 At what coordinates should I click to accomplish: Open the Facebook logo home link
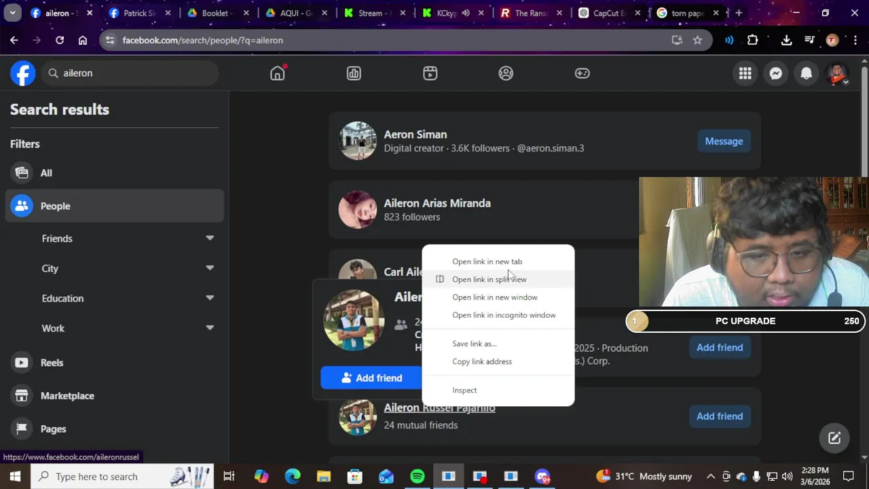coord(22,73)
